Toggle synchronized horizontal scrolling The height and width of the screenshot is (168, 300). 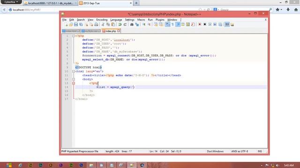pyautogui.click(x=161, y=25)
